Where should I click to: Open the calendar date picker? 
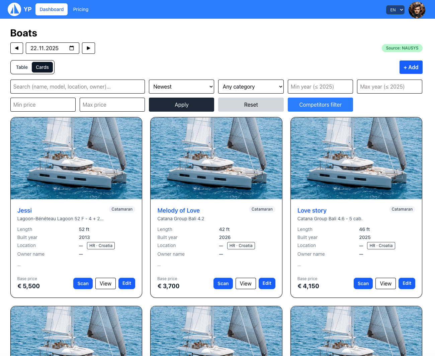tap(71, 48)
